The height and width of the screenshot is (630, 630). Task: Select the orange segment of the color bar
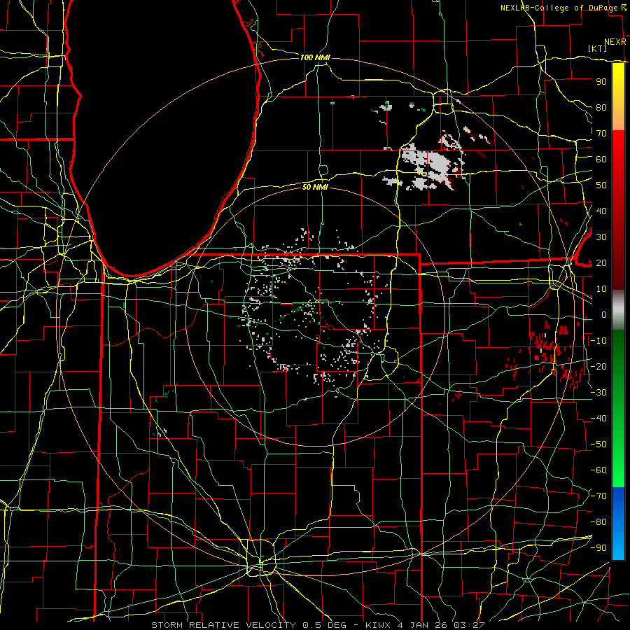click(x=618, y=116)
